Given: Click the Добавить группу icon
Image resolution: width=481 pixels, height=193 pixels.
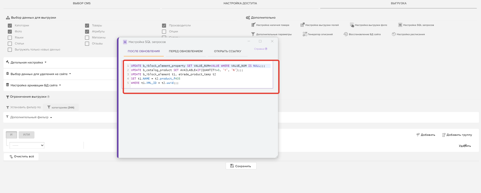Looking at the screenshot, I should pyautogui.click(x=444, y=135).
